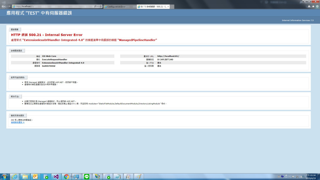This screenshot has height=180, width=320.
Task: Click the search magnifier in address bar
Action: click(x=95, y=6)
